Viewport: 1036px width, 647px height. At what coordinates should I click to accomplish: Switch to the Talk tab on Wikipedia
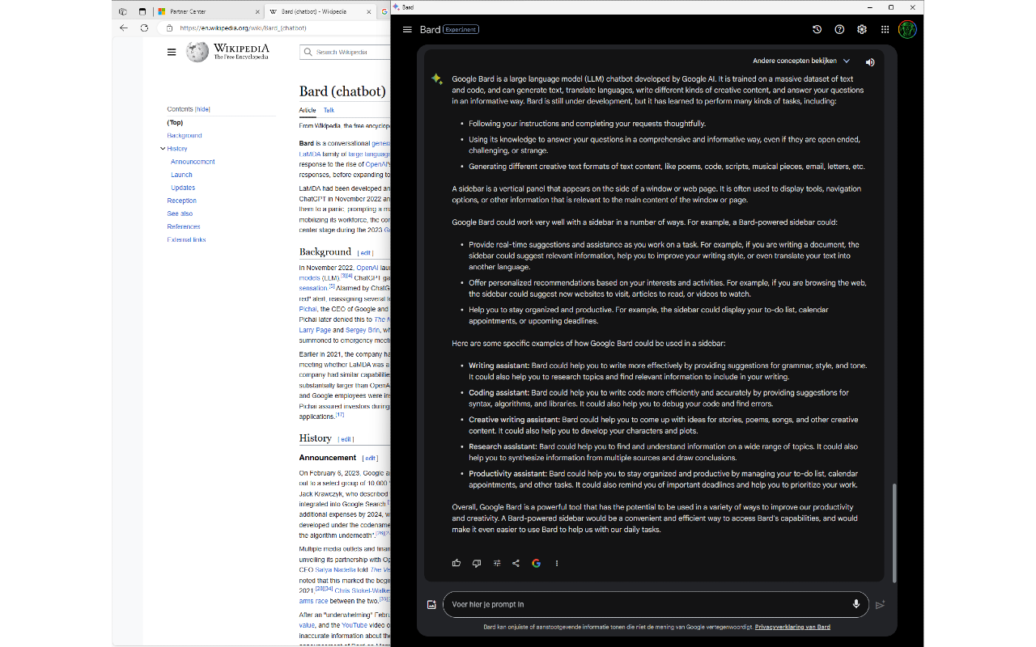(x=329, y=110)
